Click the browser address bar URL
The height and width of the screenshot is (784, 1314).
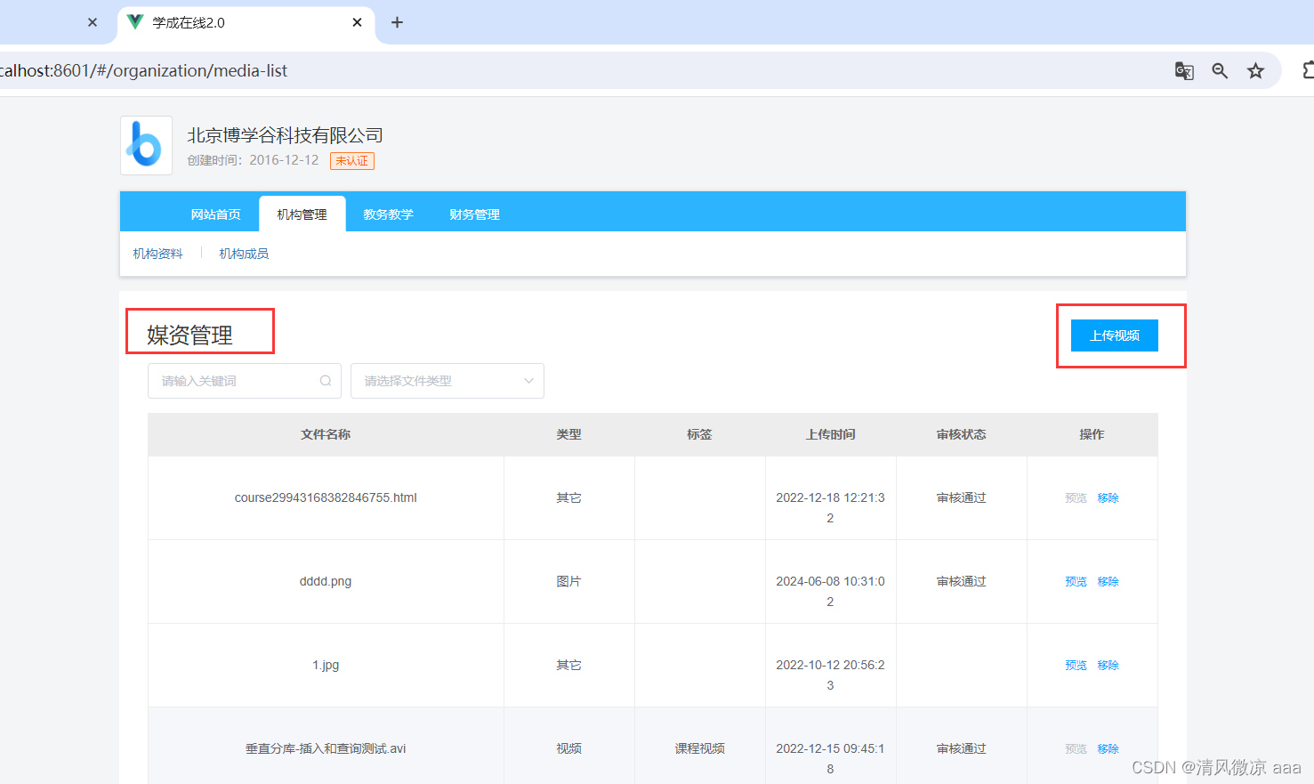(144, 71)
